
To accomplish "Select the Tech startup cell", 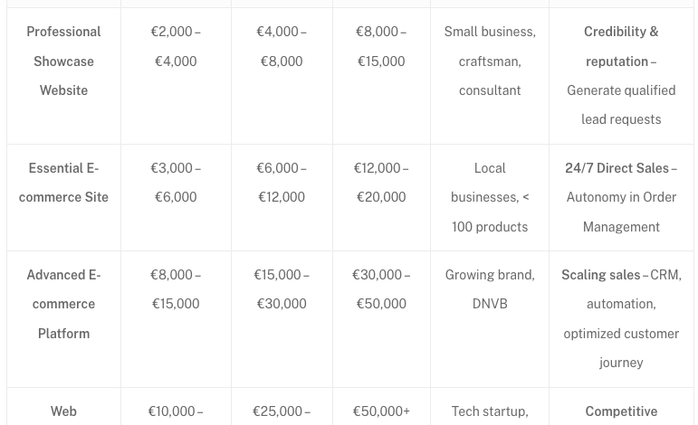I will (490, 411).
